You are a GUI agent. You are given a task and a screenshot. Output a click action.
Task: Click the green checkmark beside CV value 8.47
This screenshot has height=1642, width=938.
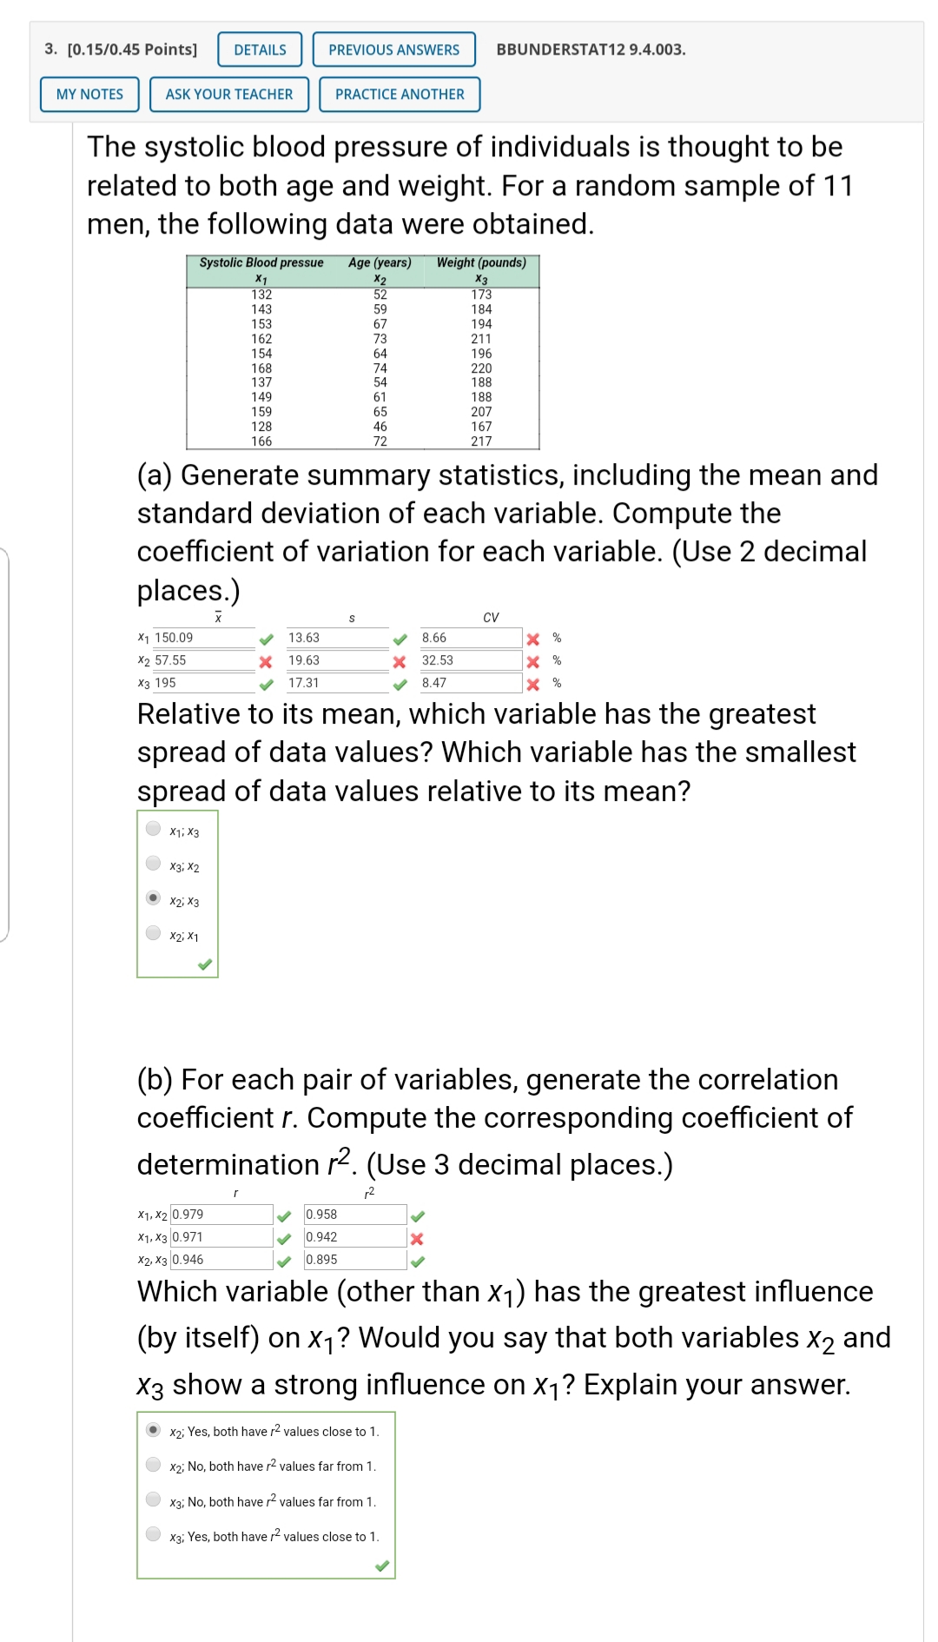click(532, 685)
